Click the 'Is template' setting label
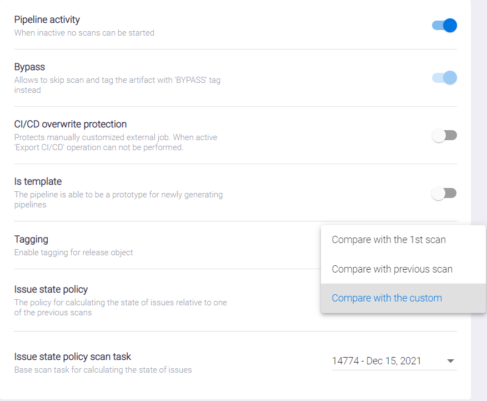 (x=38, y=181)
